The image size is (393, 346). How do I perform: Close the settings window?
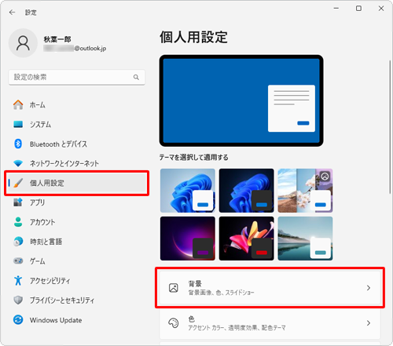(381, 9)
